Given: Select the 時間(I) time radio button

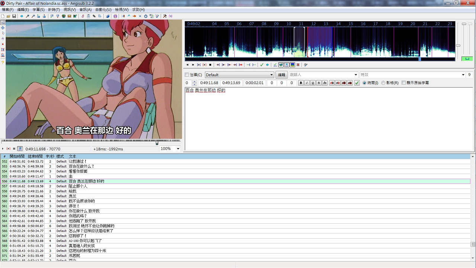Looking at the screenshot, I should pos(364,83).
